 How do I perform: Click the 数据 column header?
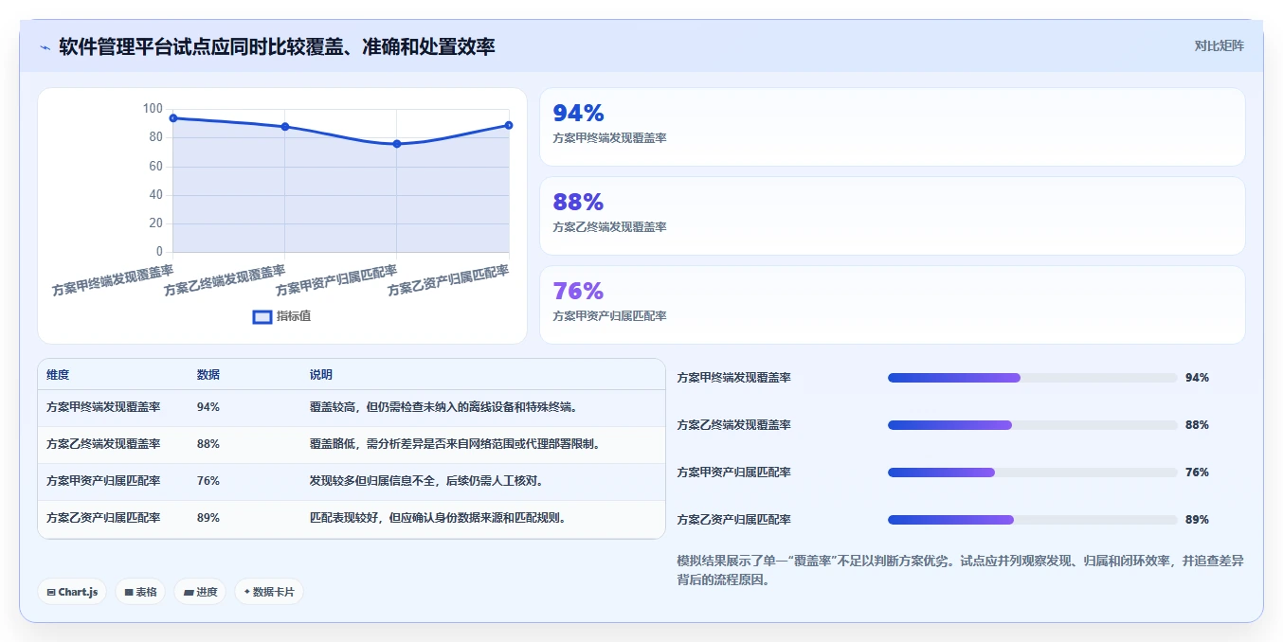(208, 375)
